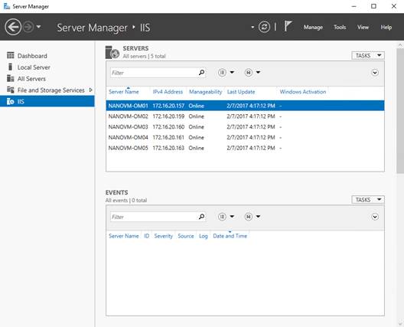Open Servers list criteria options icon

coord(222,73)
